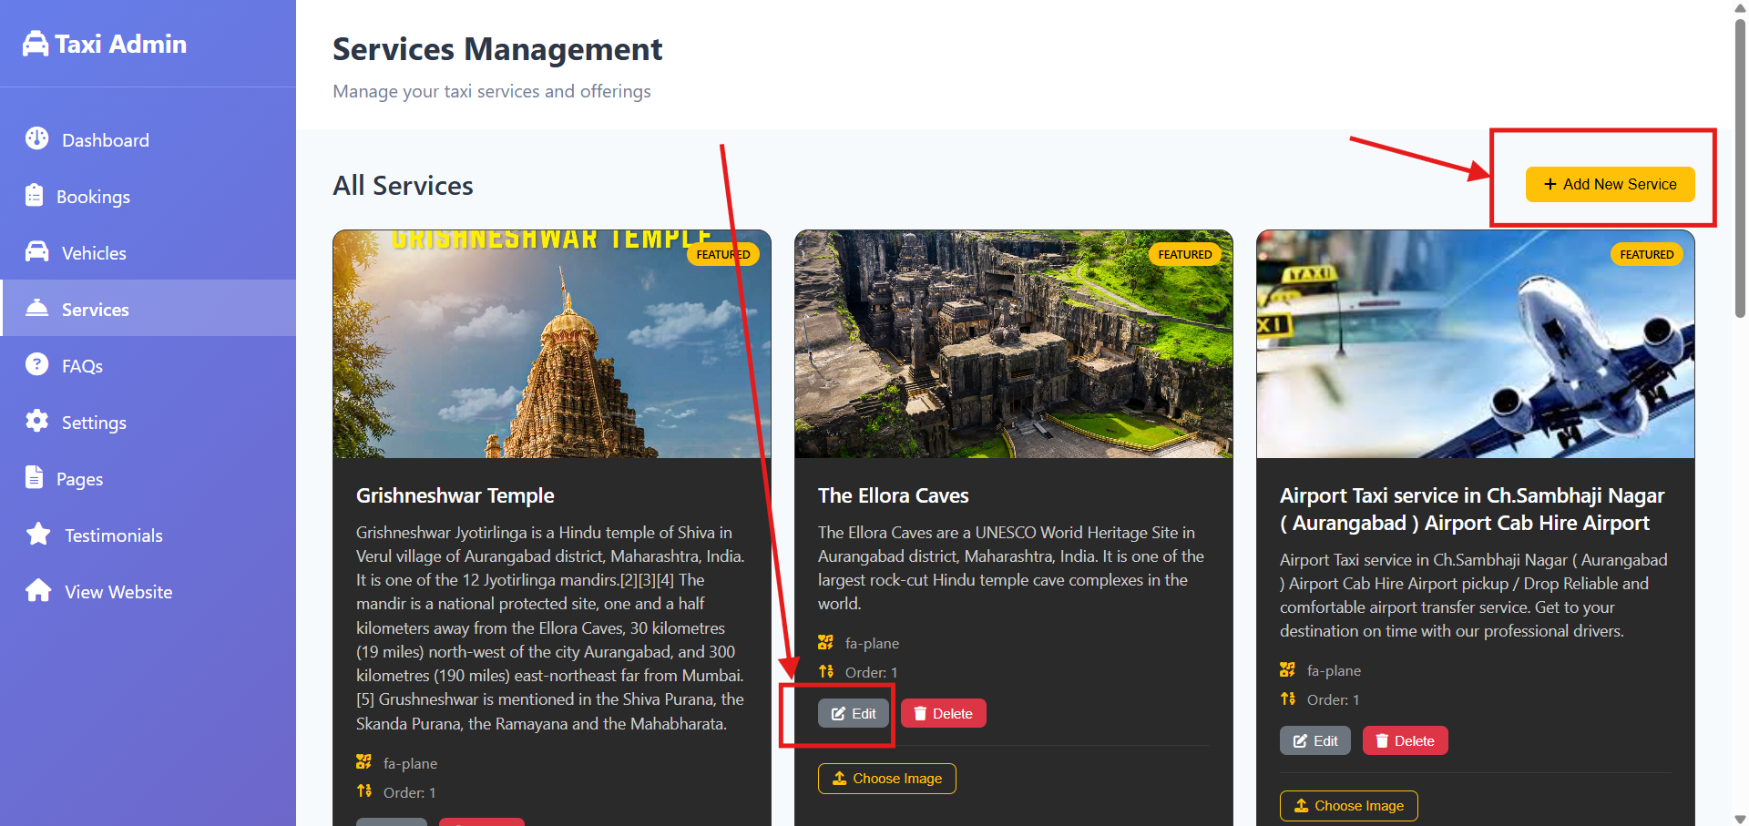Open Settings via the gear icon
The width and height of the screenshot is (1749, 826).
36,422
